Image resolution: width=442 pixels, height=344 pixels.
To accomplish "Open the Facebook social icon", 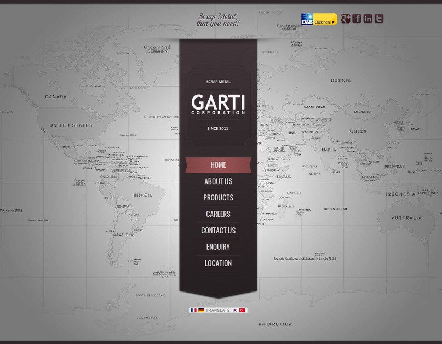I will pyautogui.click(x=357, y=19).
